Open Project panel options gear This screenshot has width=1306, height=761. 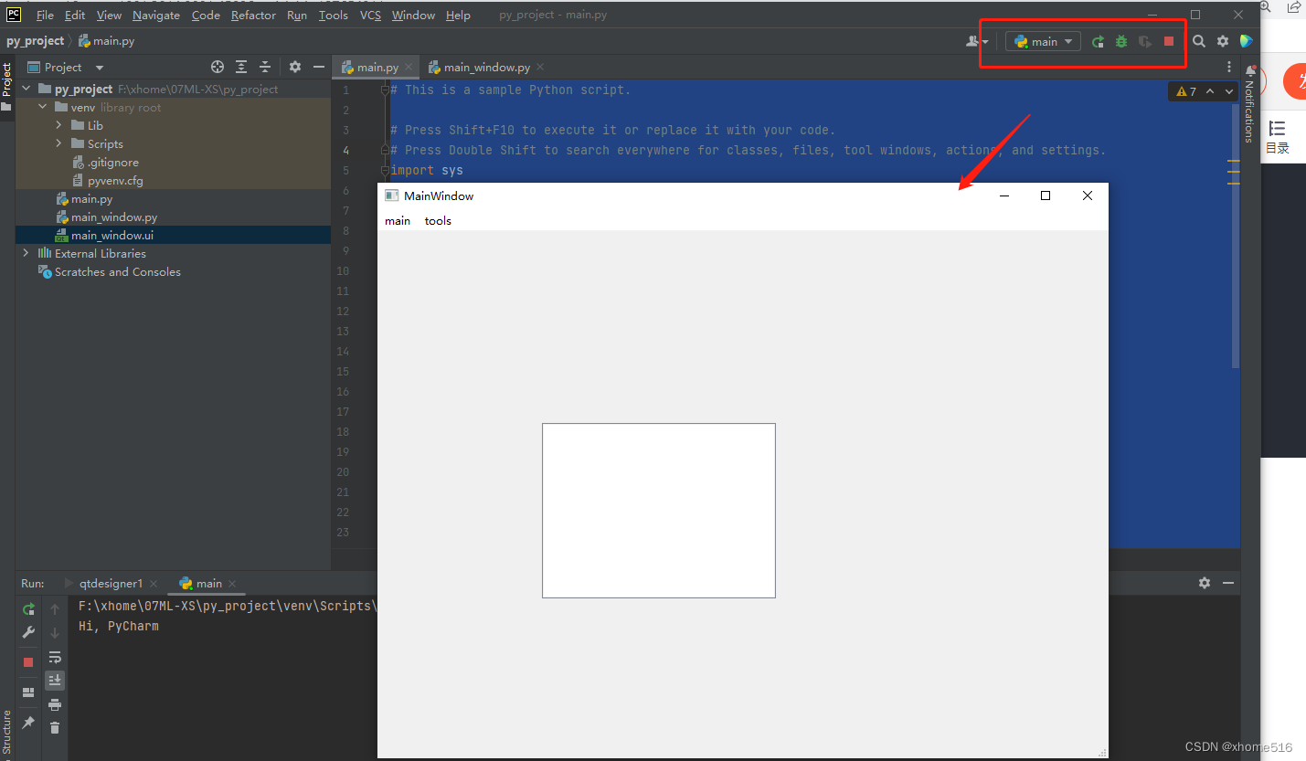[x=295, y=67]
